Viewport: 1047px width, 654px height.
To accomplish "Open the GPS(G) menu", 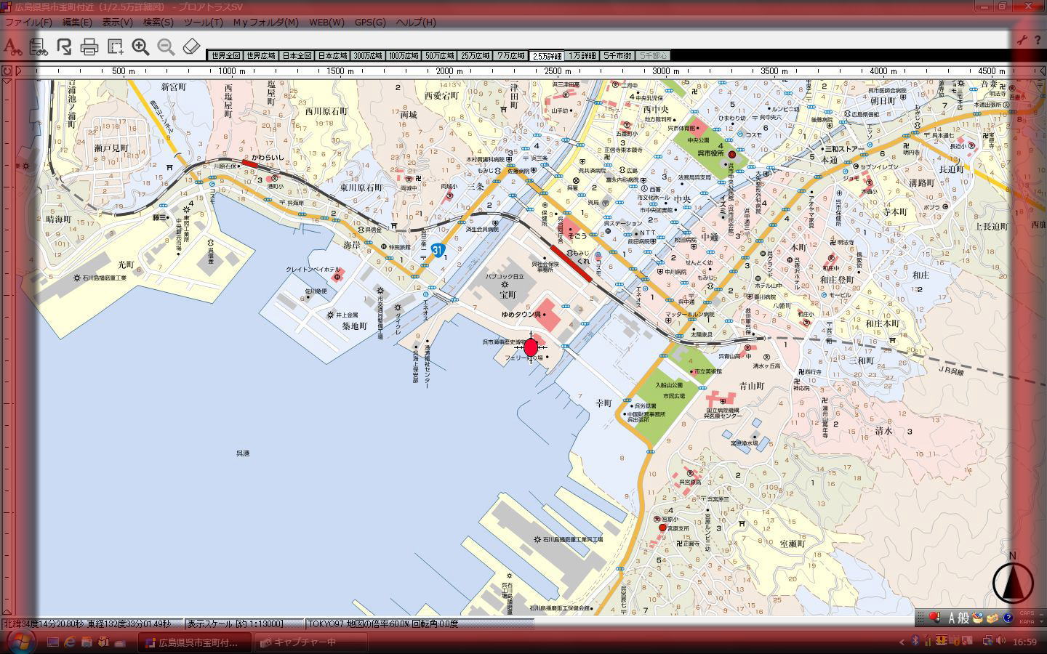I will coord(370,23).
